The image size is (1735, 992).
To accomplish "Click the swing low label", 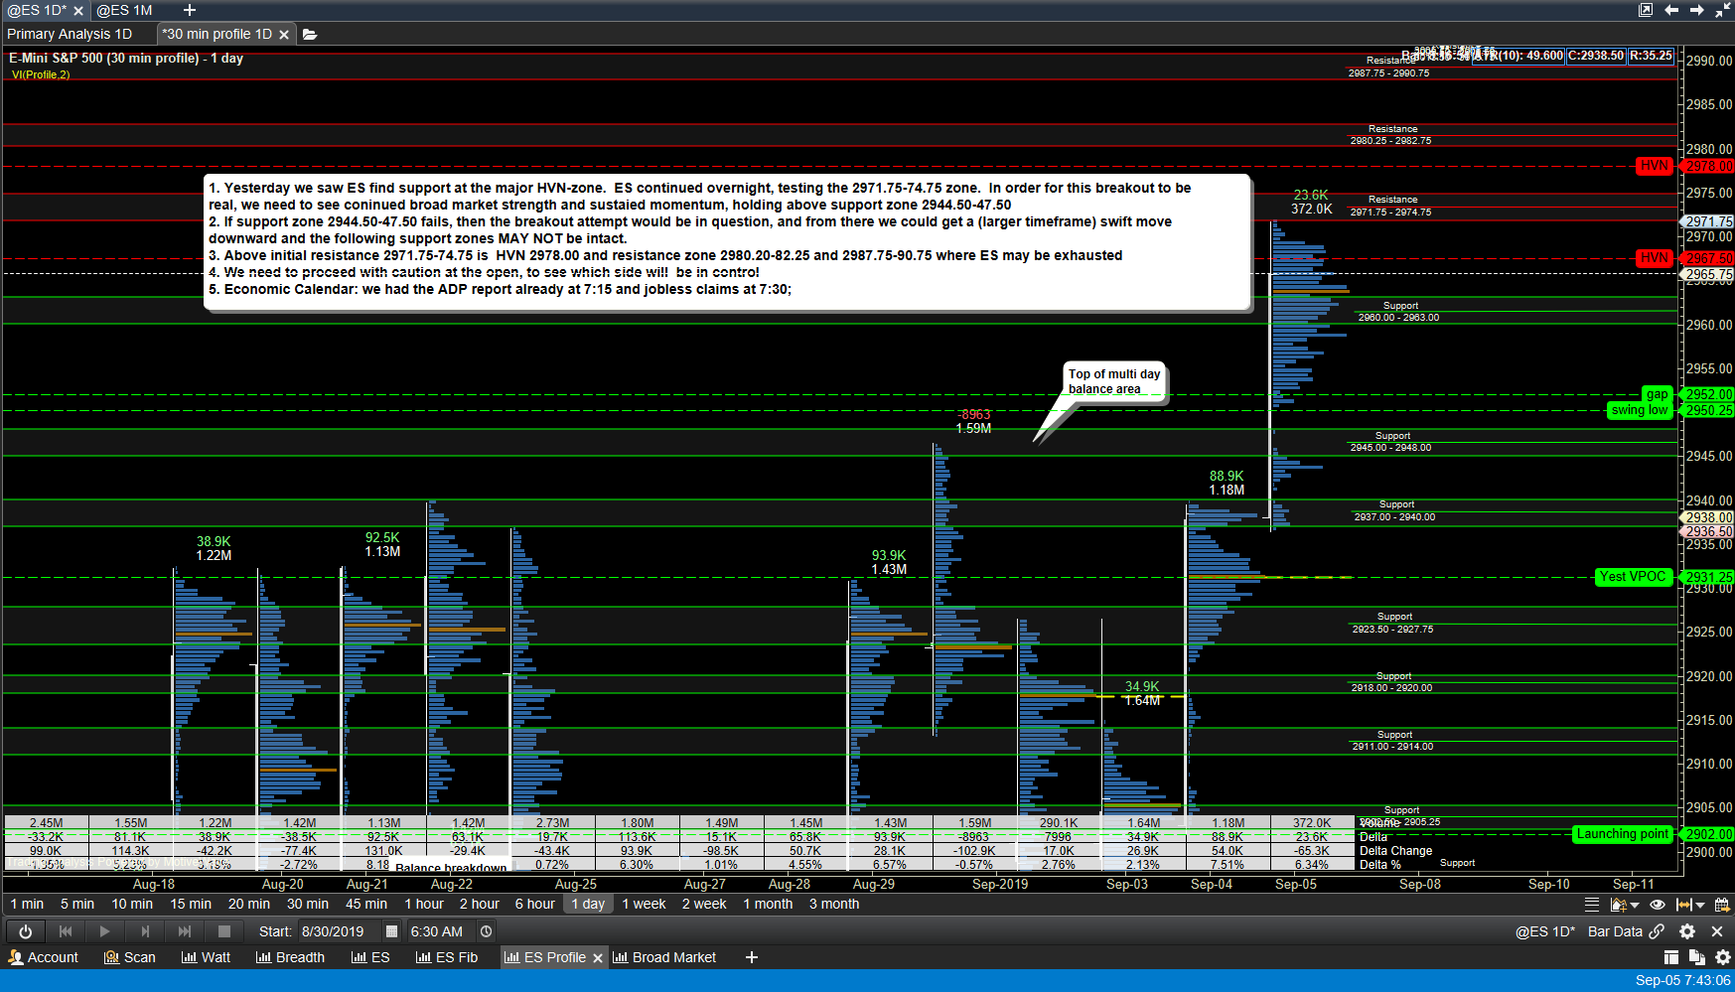I will pyautogui.click(x=1640, y=410).
